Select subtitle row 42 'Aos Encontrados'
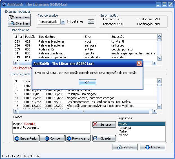 [x=85, y=102]
